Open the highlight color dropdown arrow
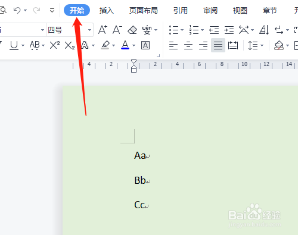The width and height of the screenshot is (298, 235). (x=113, y=45)
